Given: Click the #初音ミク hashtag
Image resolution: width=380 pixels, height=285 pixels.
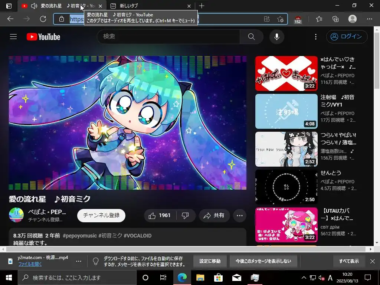Looking at the screenshot, I should (110, 236).
